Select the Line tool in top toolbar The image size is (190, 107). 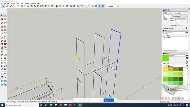(11, 6)
